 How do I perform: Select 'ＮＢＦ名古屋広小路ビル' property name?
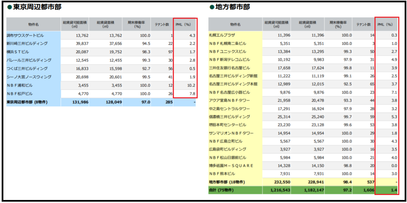tap(230, 92)
